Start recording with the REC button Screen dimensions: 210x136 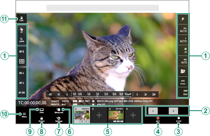(158, 119)
